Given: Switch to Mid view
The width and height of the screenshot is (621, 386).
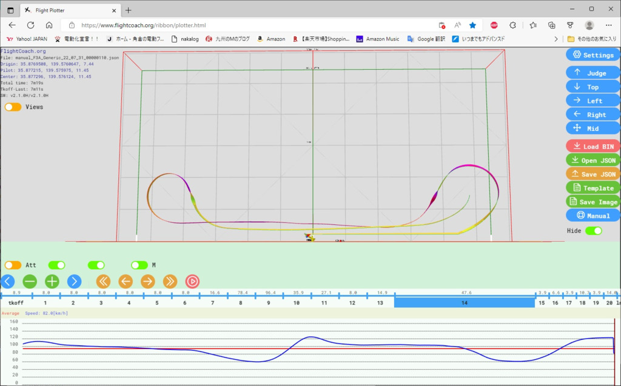Looking at the screenshot, I should (593, 128).
